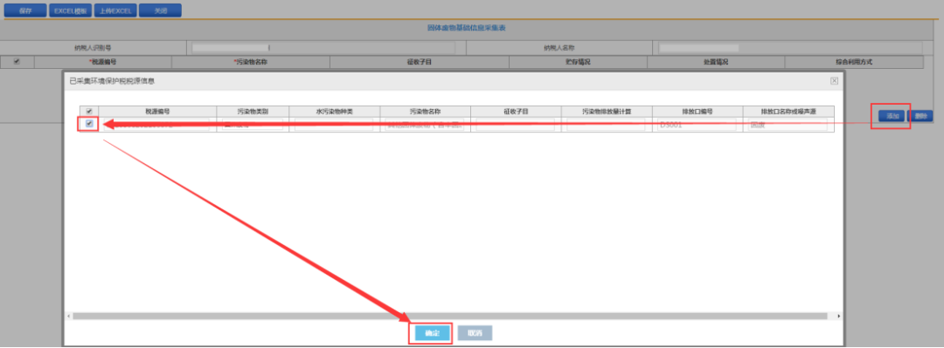The height and width of the screenshot is (348, 944).
Task: Toggle the select-all checkbox in dialog header
Action: 90,111
